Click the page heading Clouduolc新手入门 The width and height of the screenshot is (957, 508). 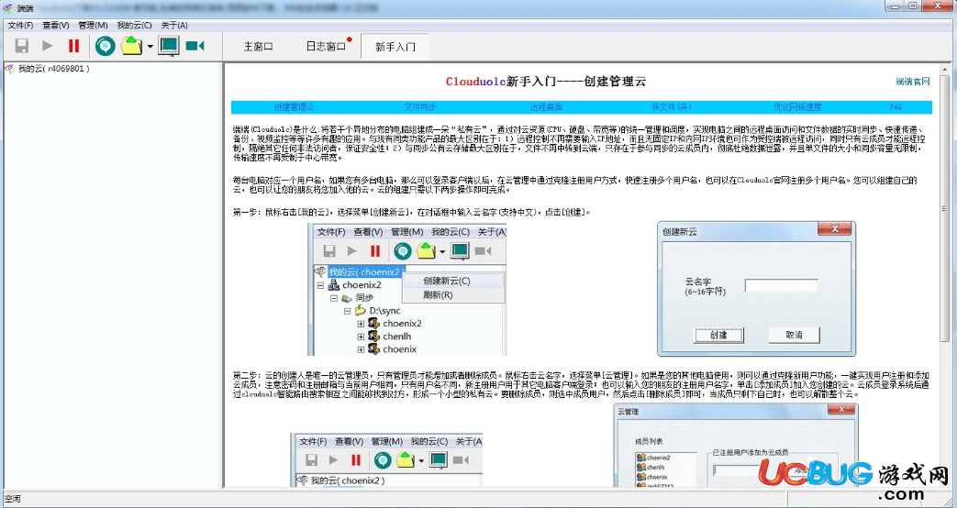tap(545, 82)
